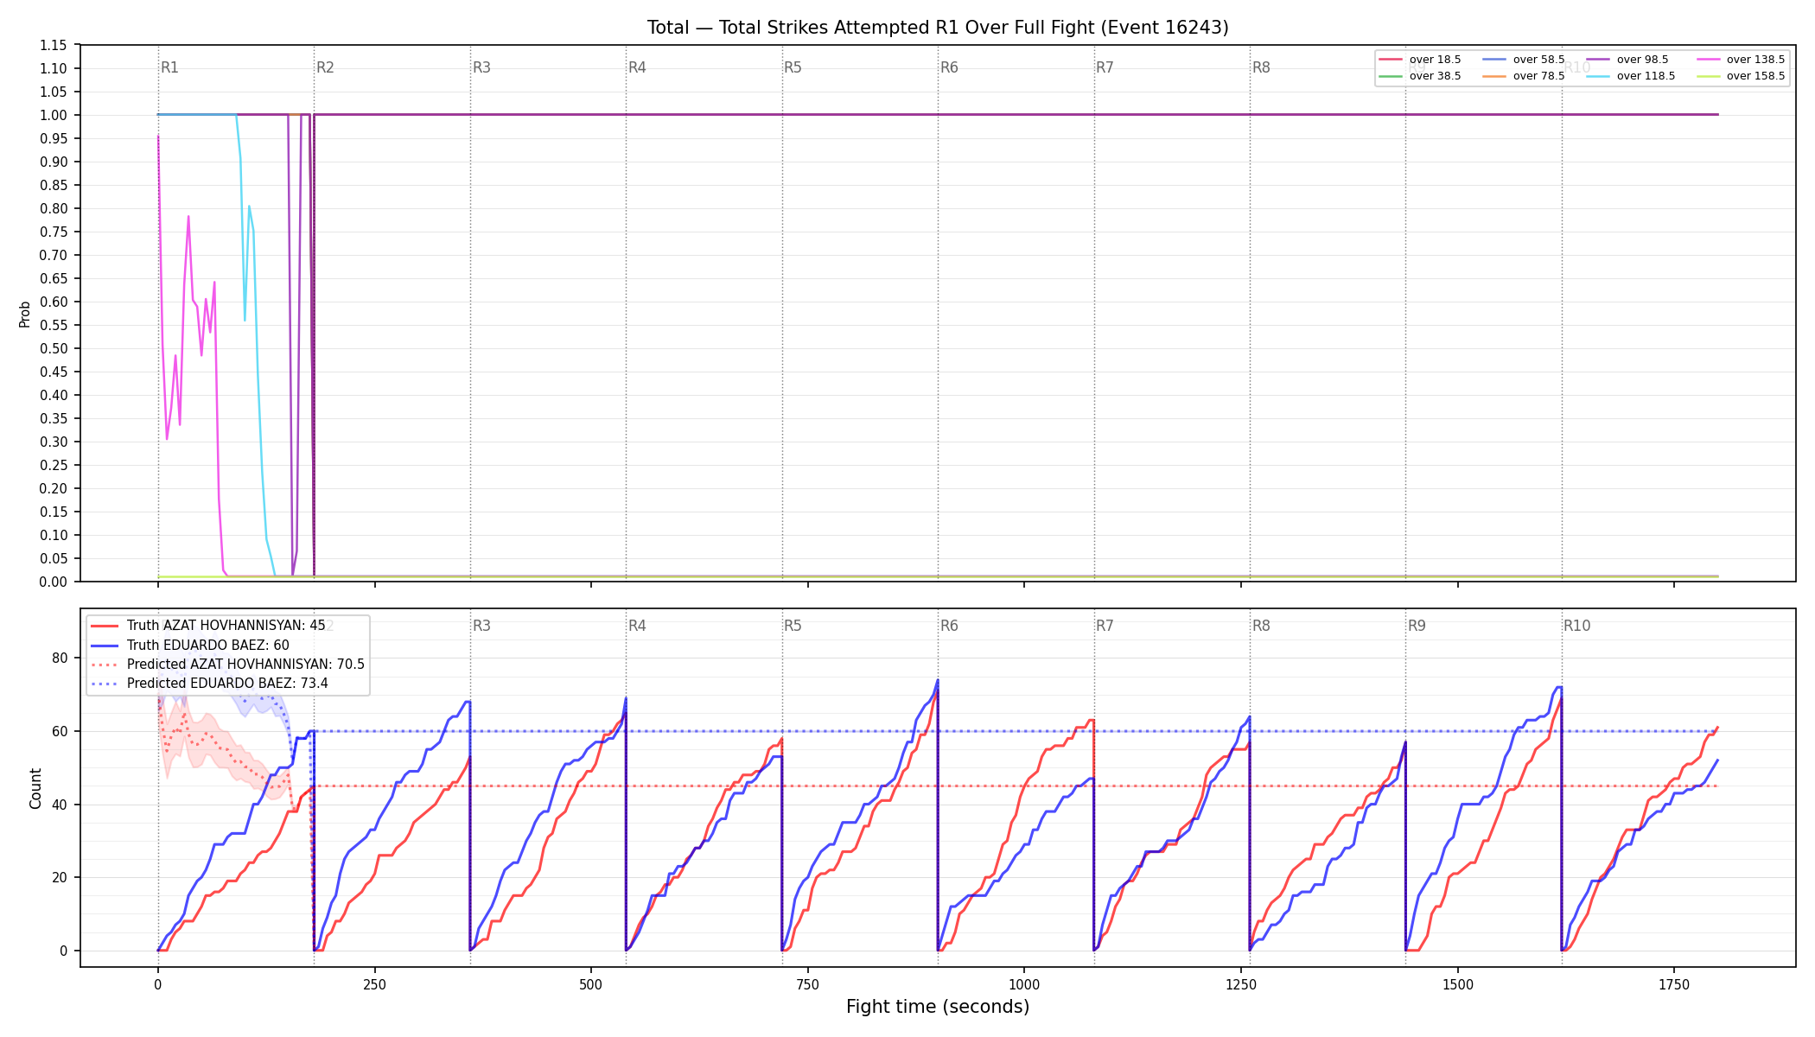Click the 'Fight time (seconds)' axis label
The width and height of the screenshot is (1815, 1037).
pos(938,1007)
